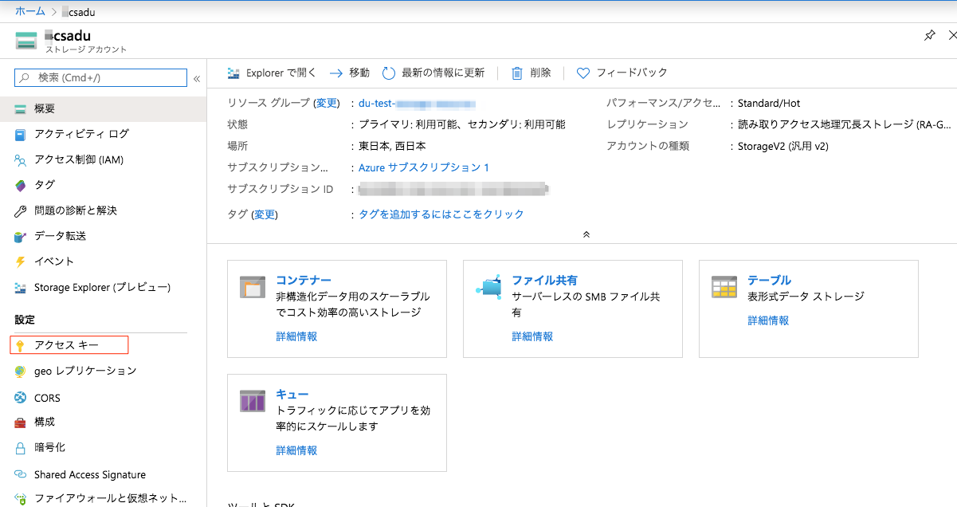Click the 東日本, 西日本 location value
Viewport: 957px width, 507px height.
pyautogui.click(x=392, y=147)
